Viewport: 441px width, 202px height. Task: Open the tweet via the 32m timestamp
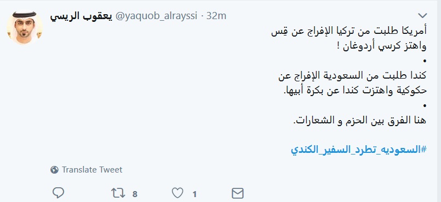point(216,16)
